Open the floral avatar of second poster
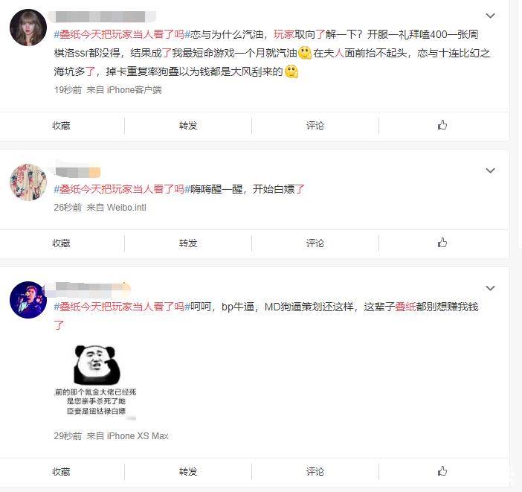Screen dimensions: 522x492 [x=28, y=182]
